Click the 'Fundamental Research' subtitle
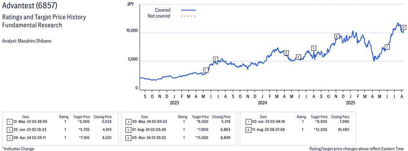The width and height of the screenshot is (408, 151). tap(32, 25)
